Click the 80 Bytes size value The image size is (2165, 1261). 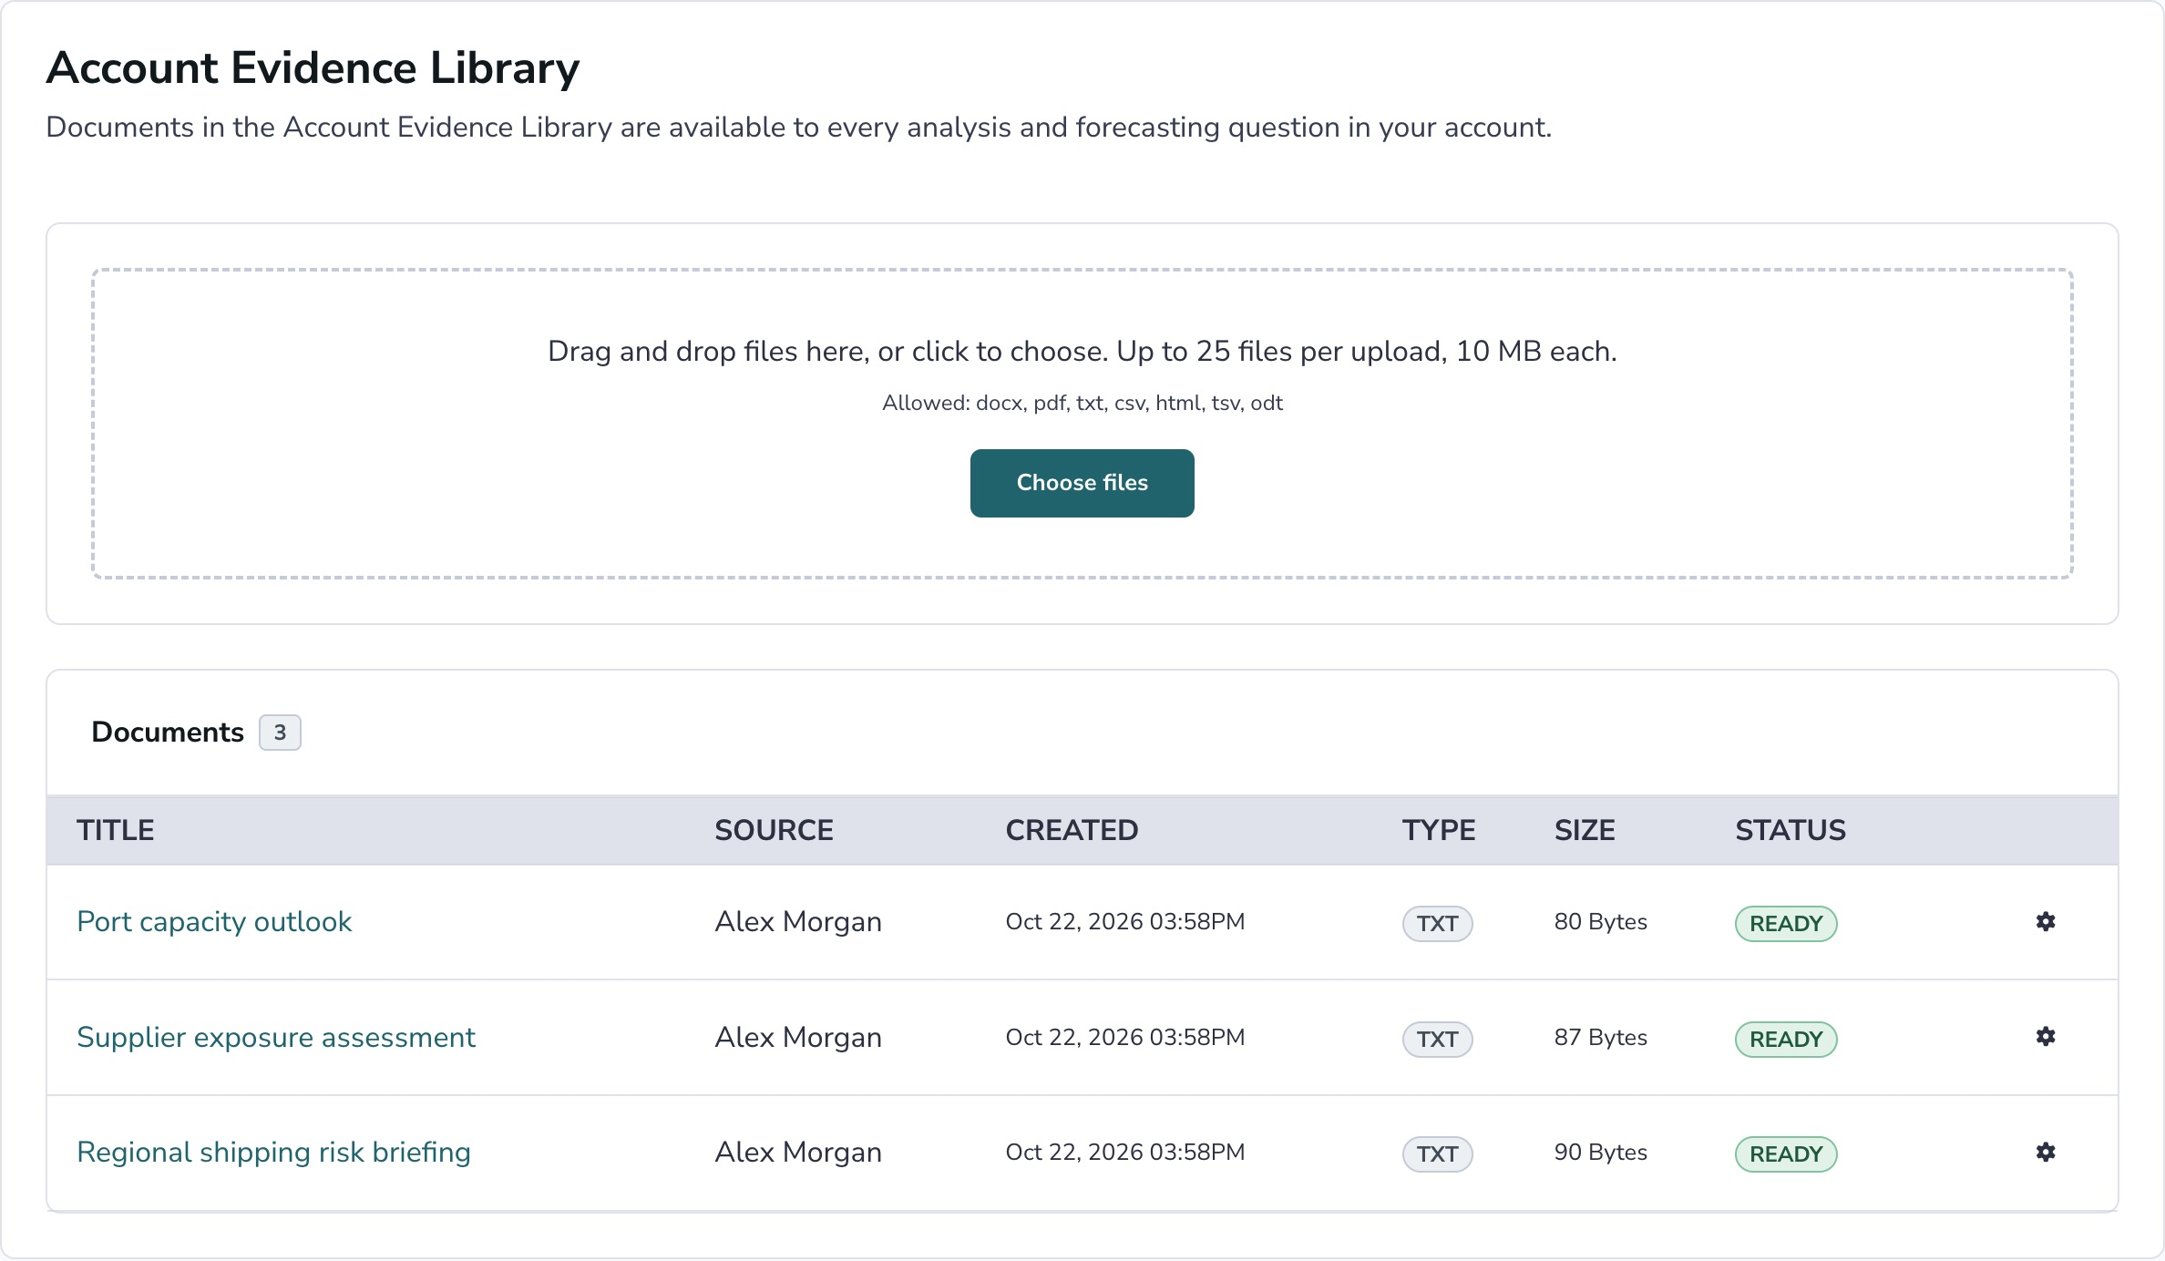[x=1600, y=921]
